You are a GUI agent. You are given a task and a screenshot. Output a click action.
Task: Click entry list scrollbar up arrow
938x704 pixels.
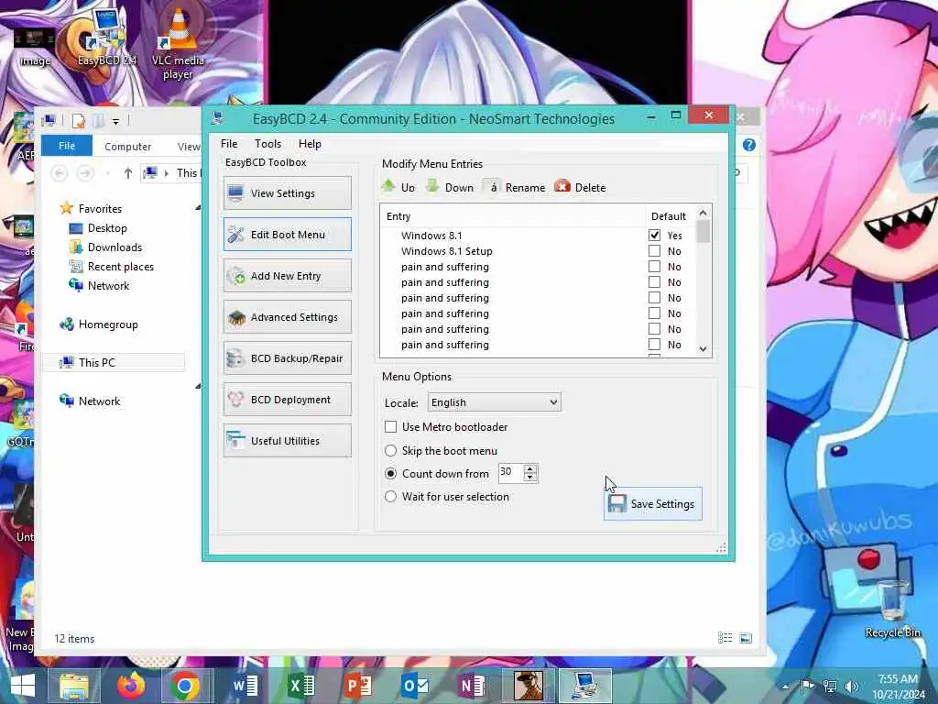coord(703,213)
